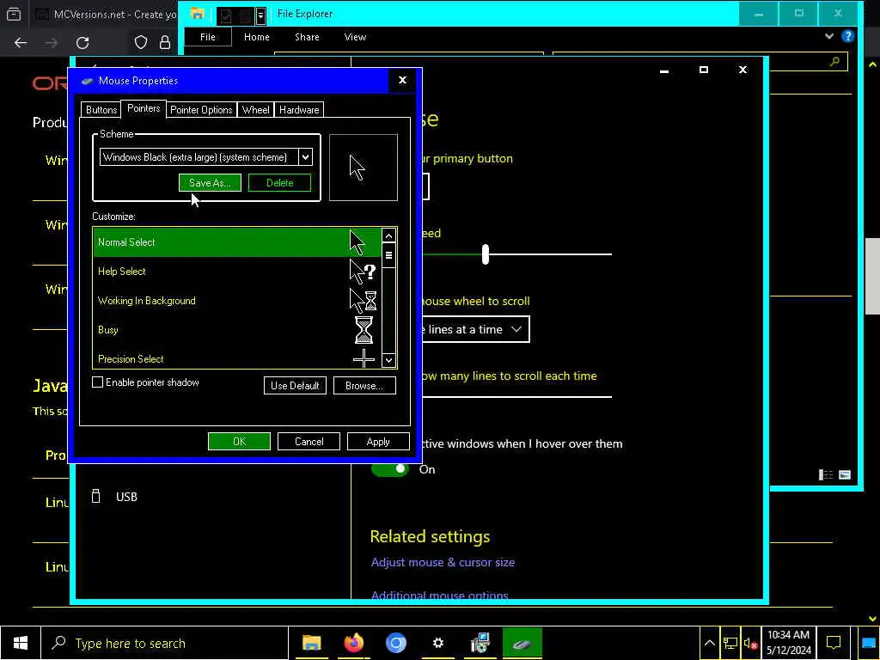Screen dimensions: 880x660
Task: Click File Explorer help icon
Action: click(847, 36)
